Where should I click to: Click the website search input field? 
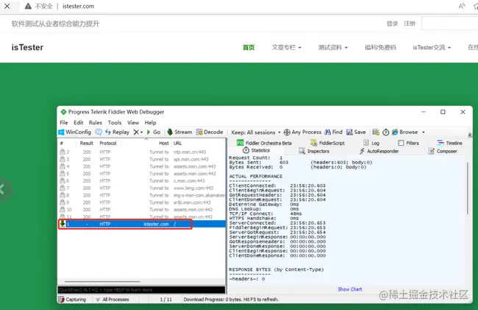click(x=449, y=24)
